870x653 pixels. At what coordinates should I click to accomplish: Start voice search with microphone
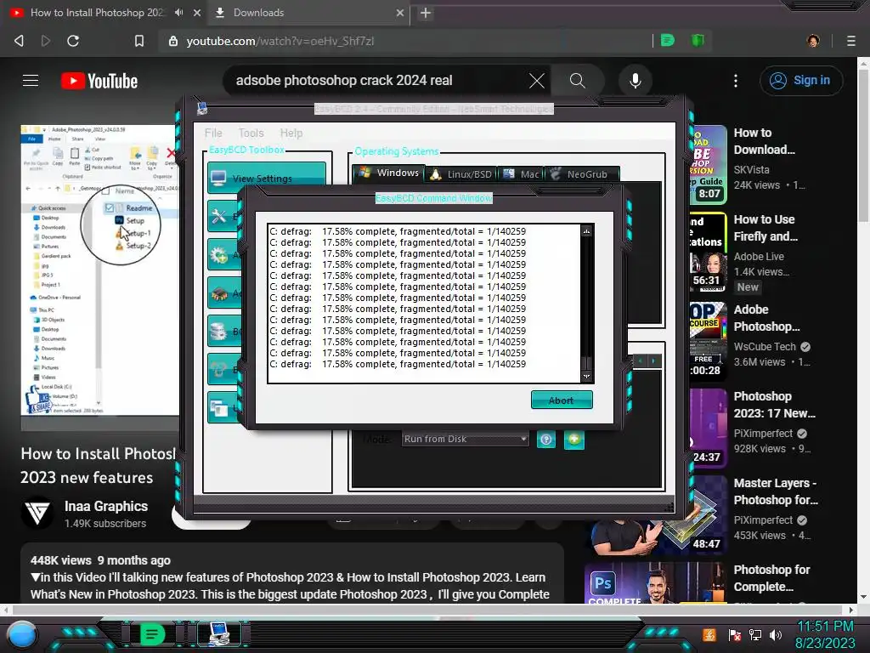pyautogui.click(x=636, y=81)
